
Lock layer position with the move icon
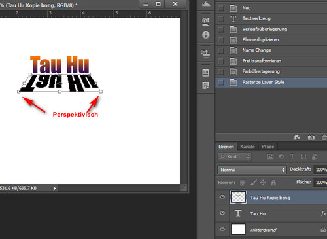click(x=263, y=183)
